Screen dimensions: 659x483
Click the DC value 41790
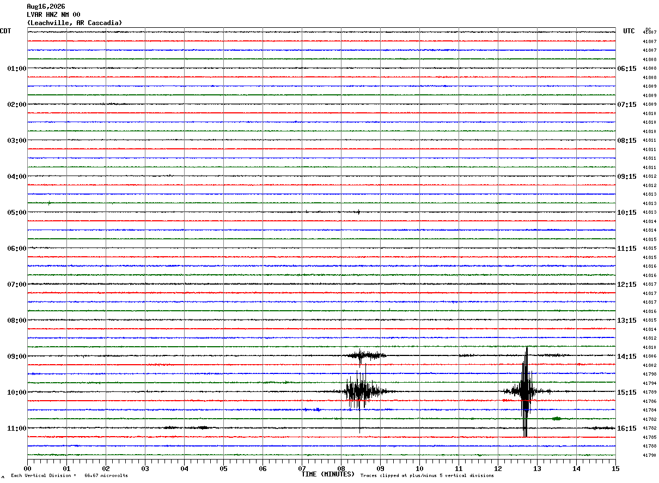click(x=650, y=455)
